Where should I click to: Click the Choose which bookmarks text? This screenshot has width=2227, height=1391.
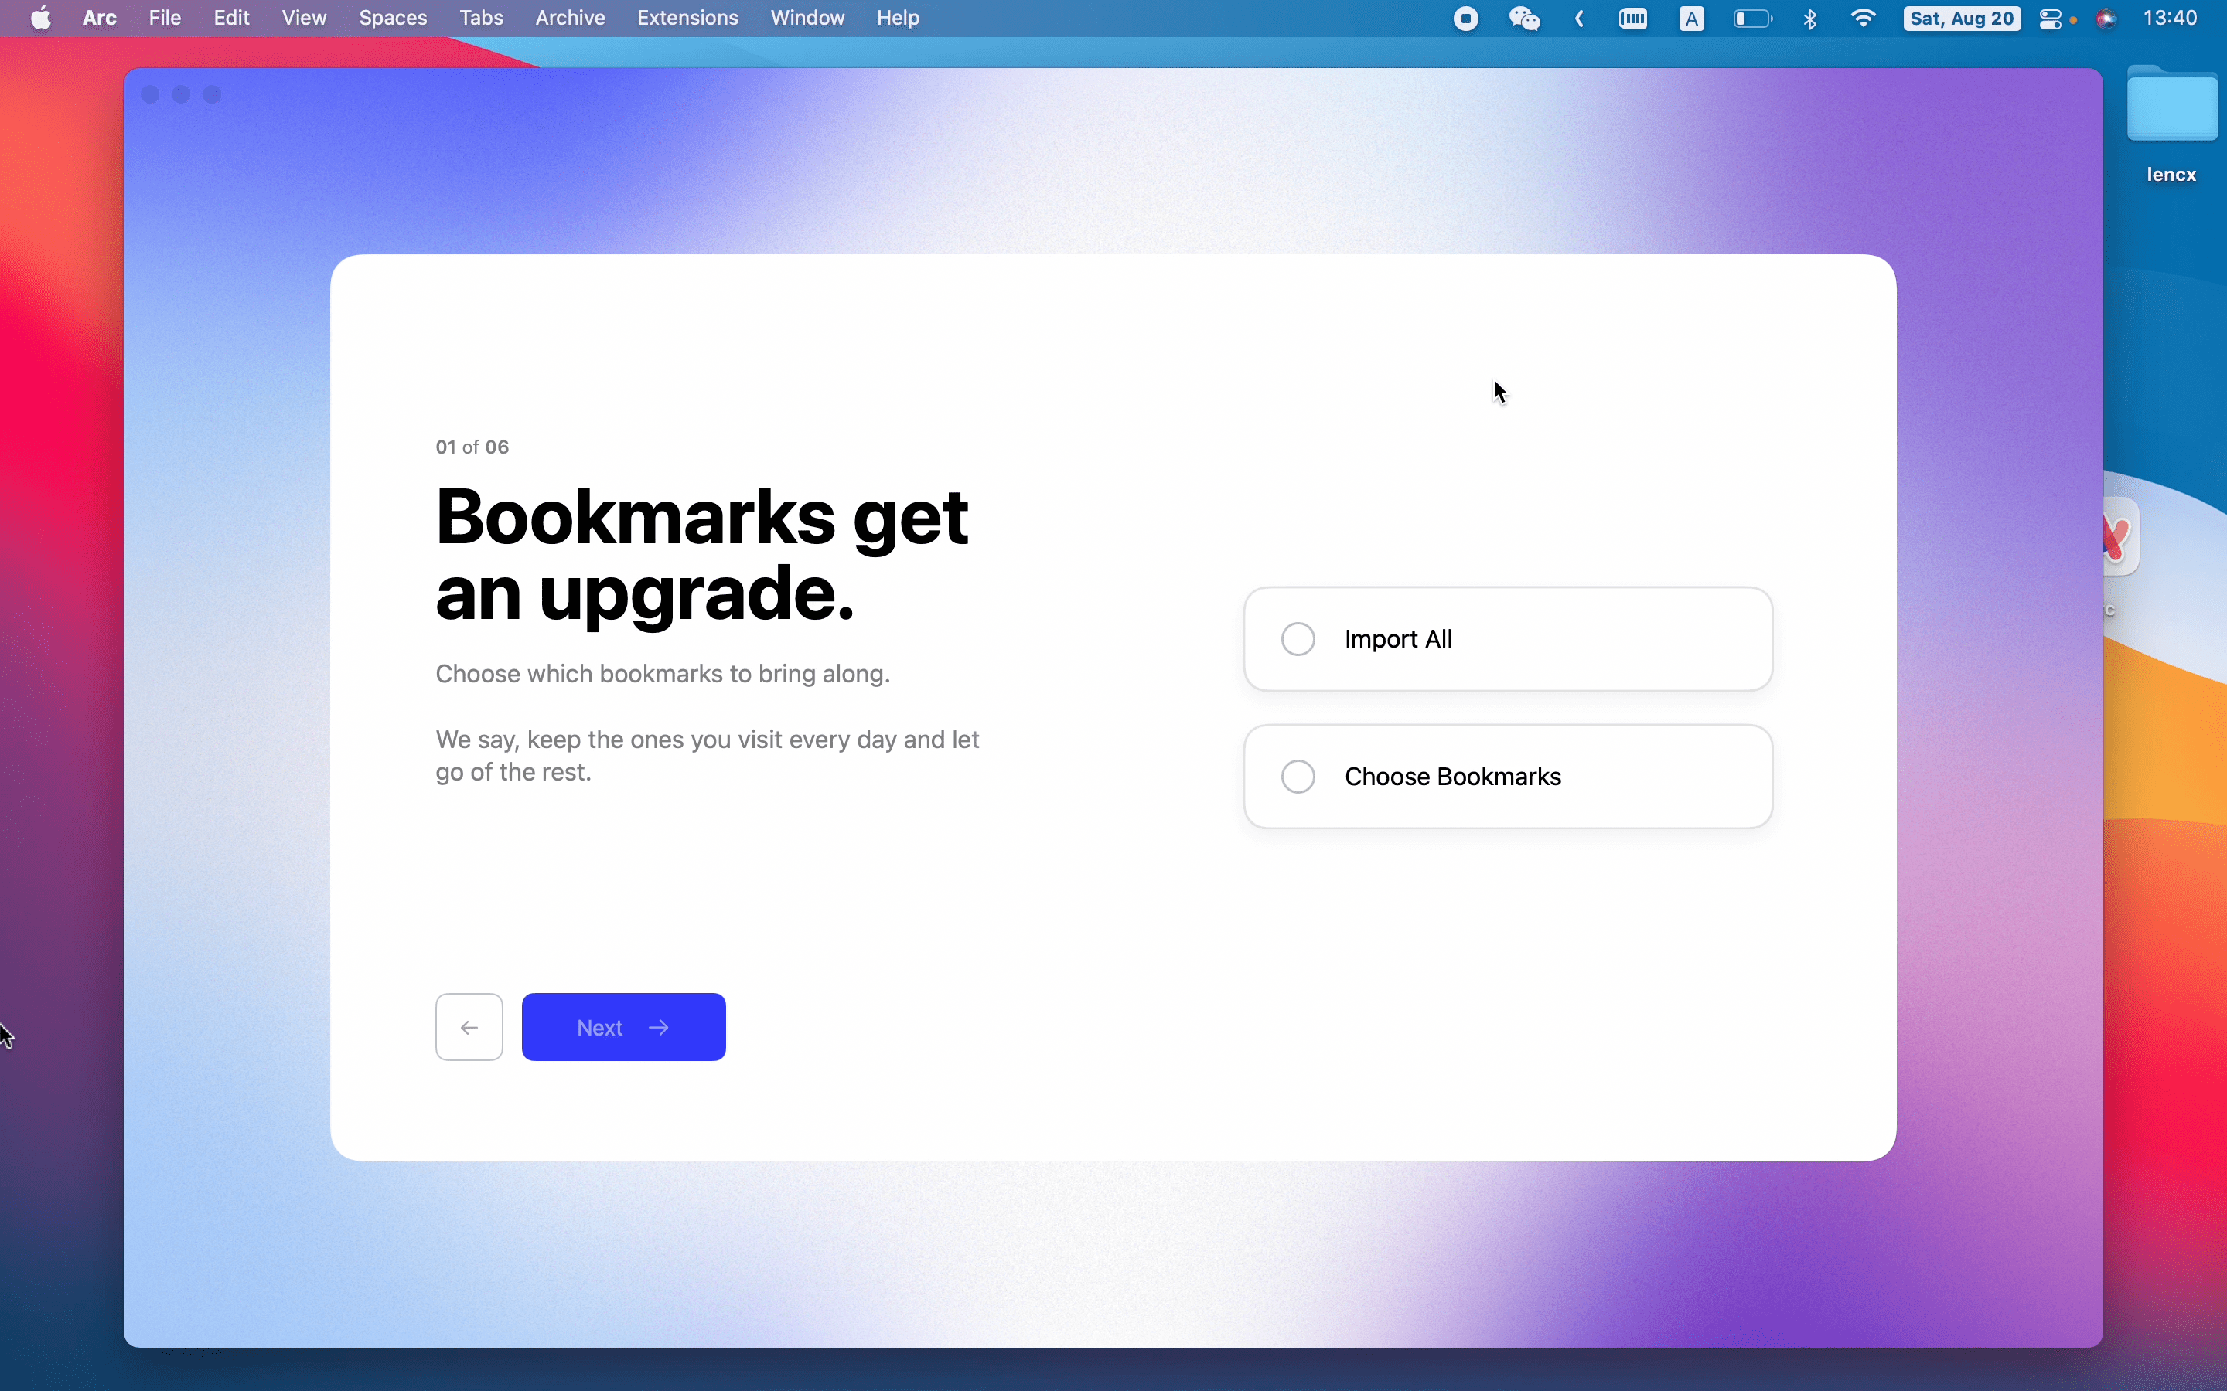[x=663, y=673]
